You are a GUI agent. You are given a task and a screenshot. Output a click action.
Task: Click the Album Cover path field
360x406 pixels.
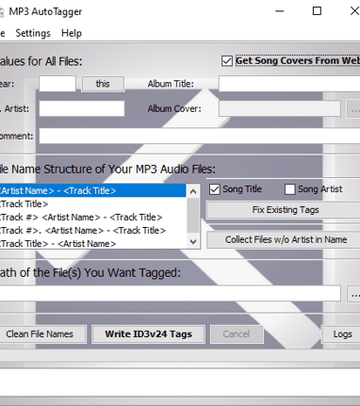[x=280, y=108]
